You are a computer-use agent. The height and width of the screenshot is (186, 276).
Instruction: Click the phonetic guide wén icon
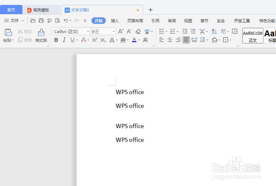[147, 31]
